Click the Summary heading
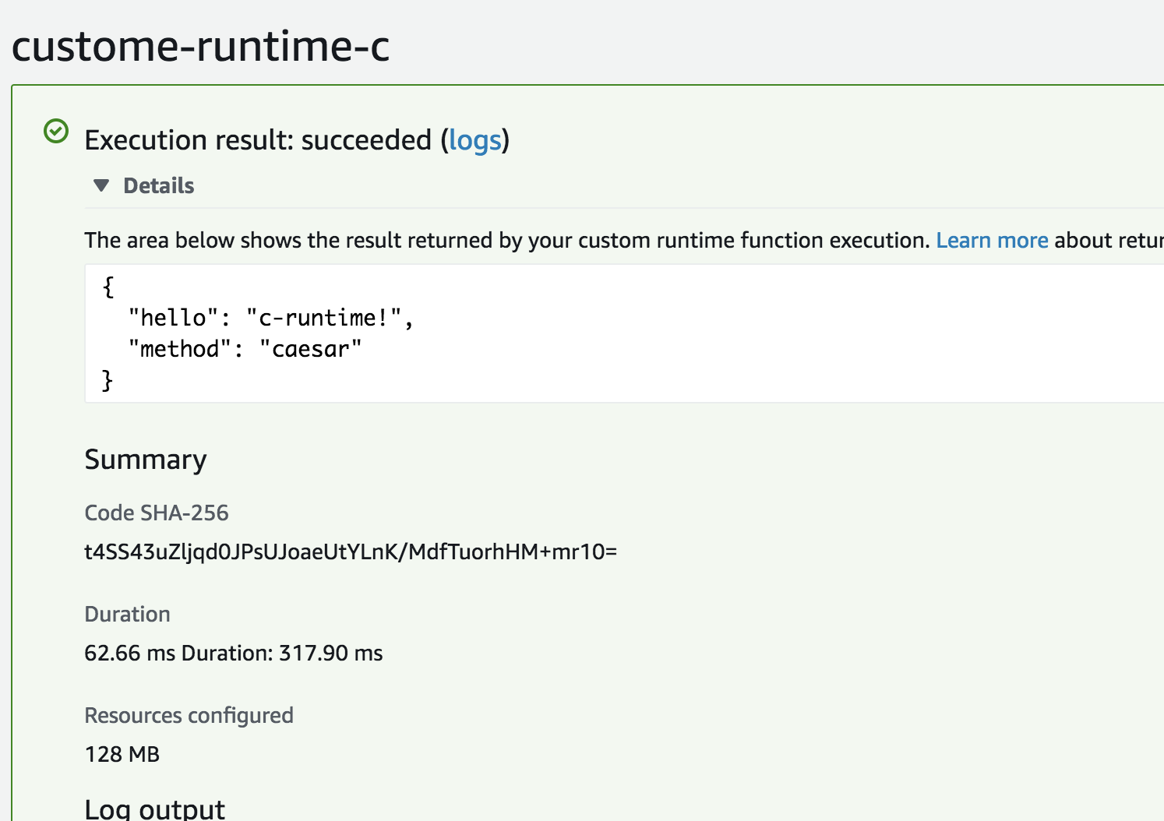This screenshot has width=1164, height=821. click(x=145, y=460)
